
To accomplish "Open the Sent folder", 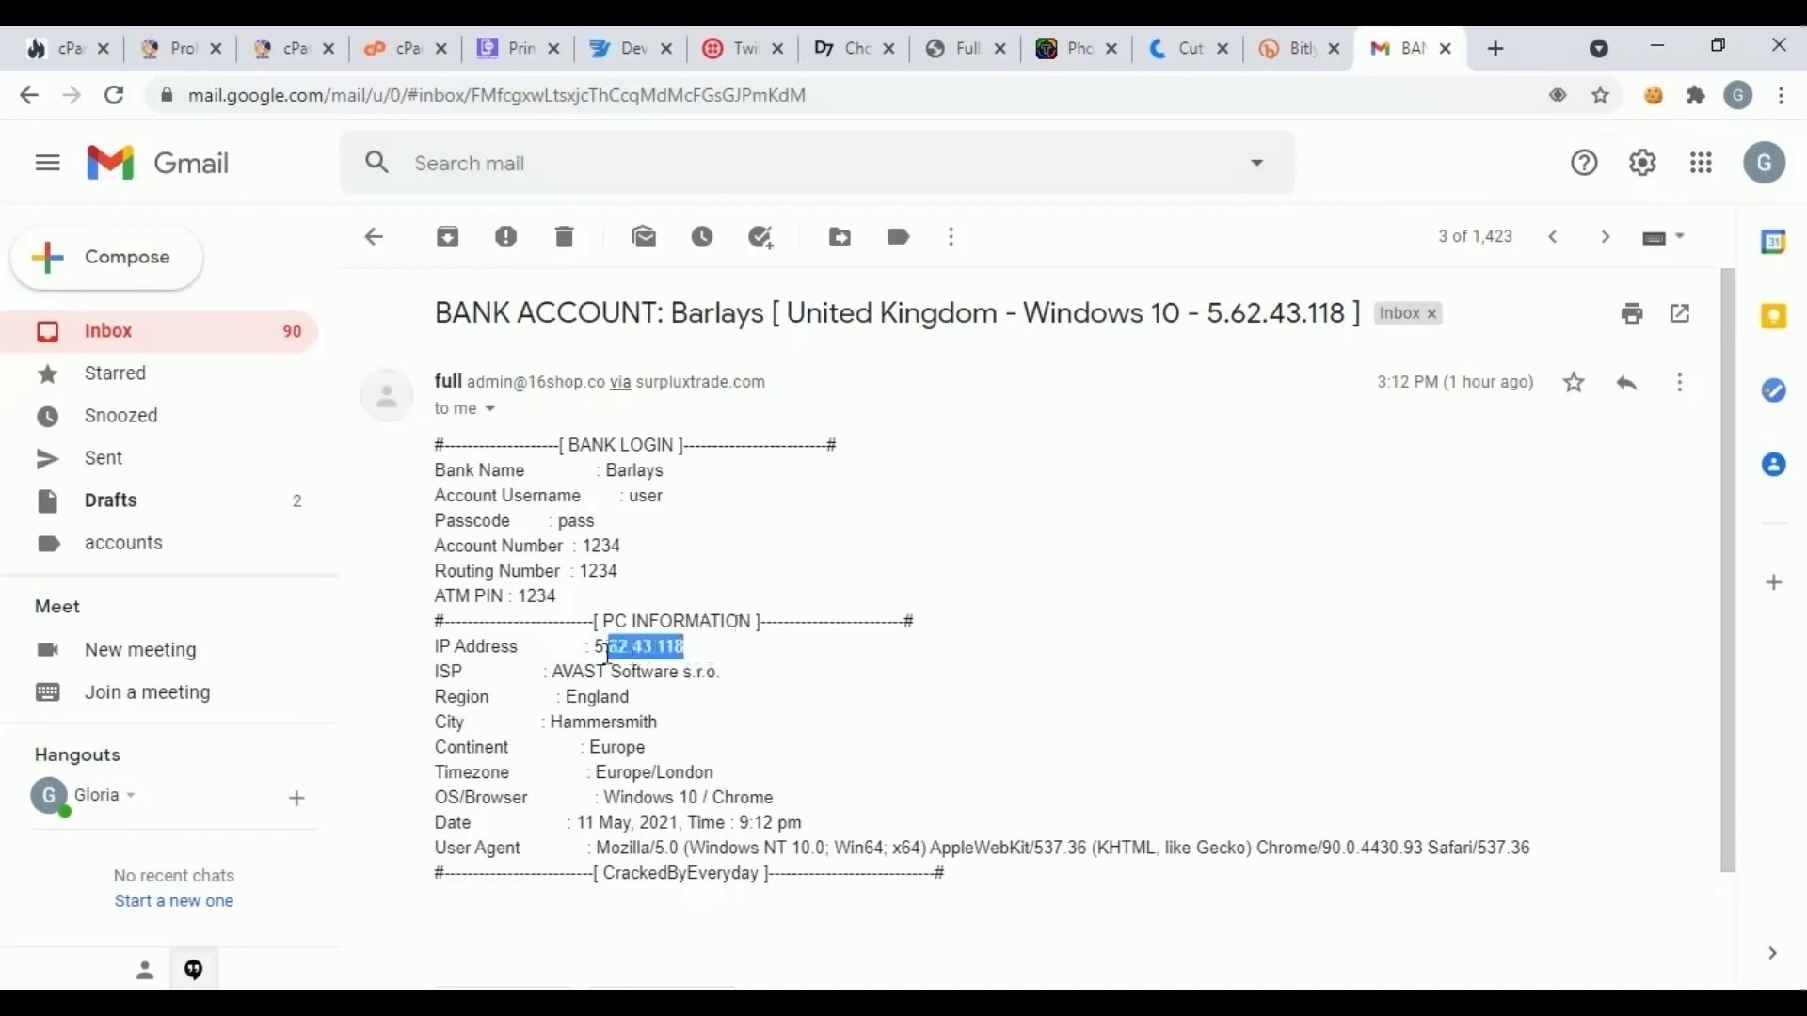I will [104, 458].
